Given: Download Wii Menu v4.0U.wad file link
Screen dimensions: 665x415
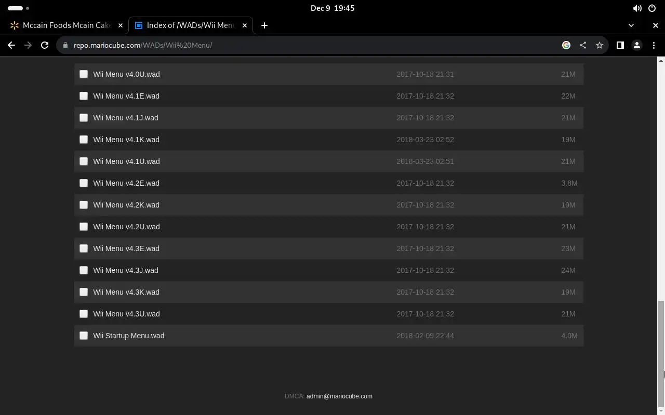Looking at the screenshot, I should click(126, 74).
